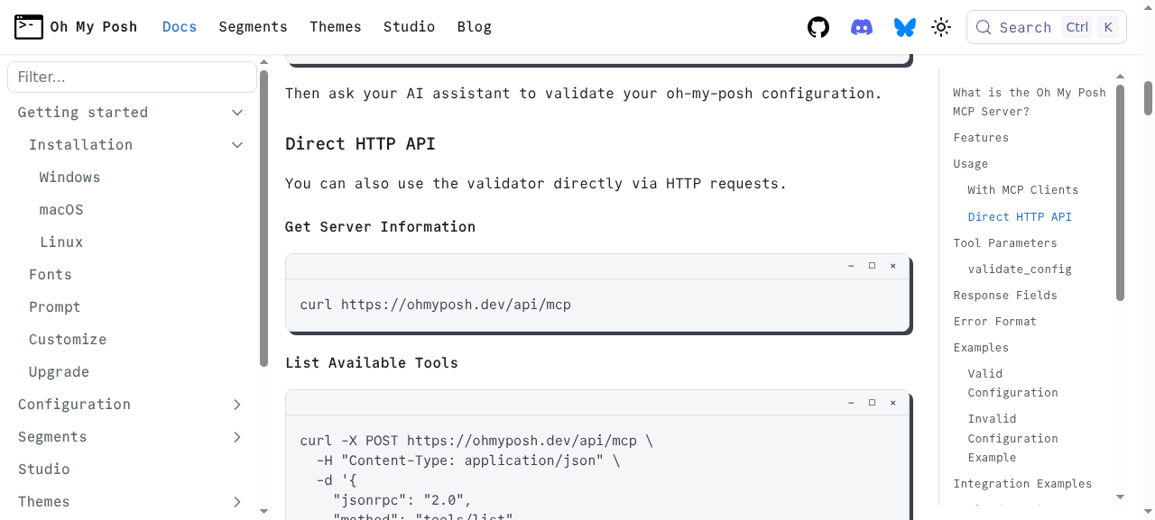The image size is (1155, 520).
Task: Open the Discord server icon
Action: point(862,27)
